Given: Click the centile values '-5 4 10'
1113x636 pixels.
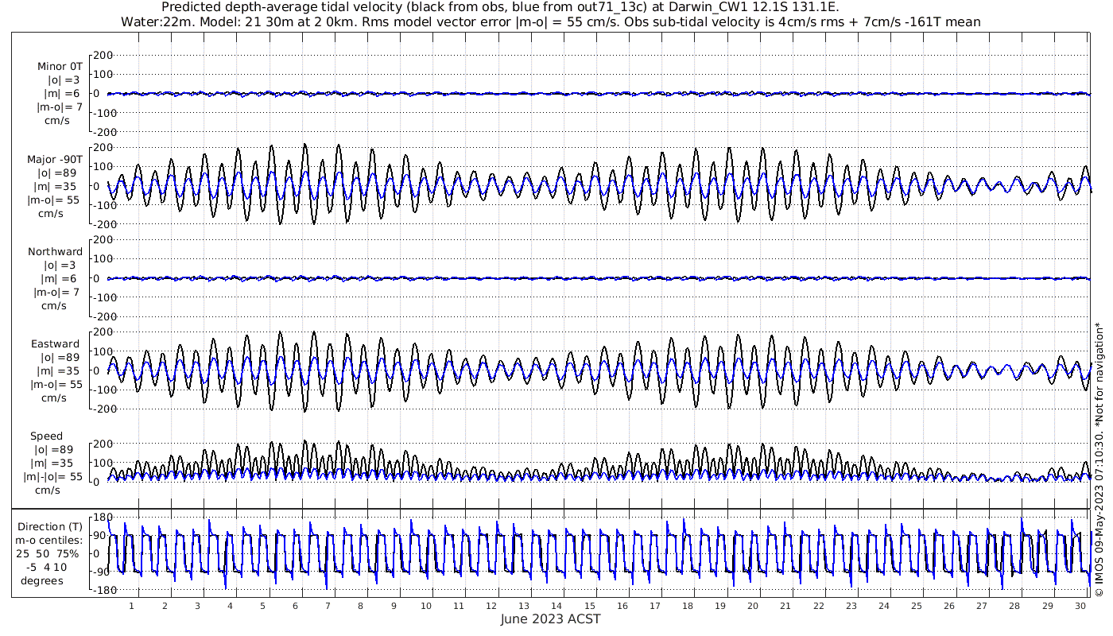Looking at the screenshot, I should pyautogui.click(x=48, y=567).
